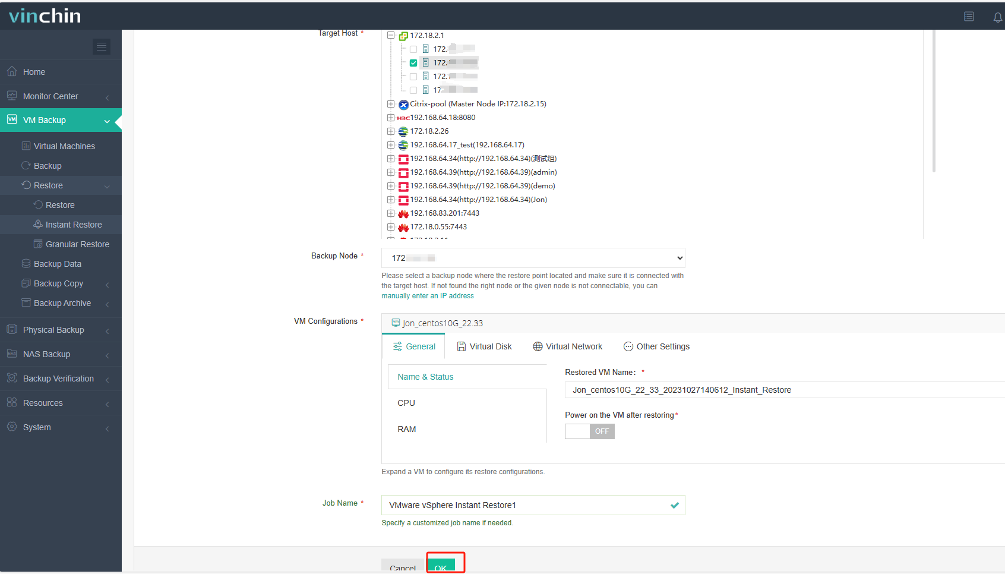This screenshot has height=574, width=1005.
Task: Open the General tab
Action: click(x=414, y=346)
